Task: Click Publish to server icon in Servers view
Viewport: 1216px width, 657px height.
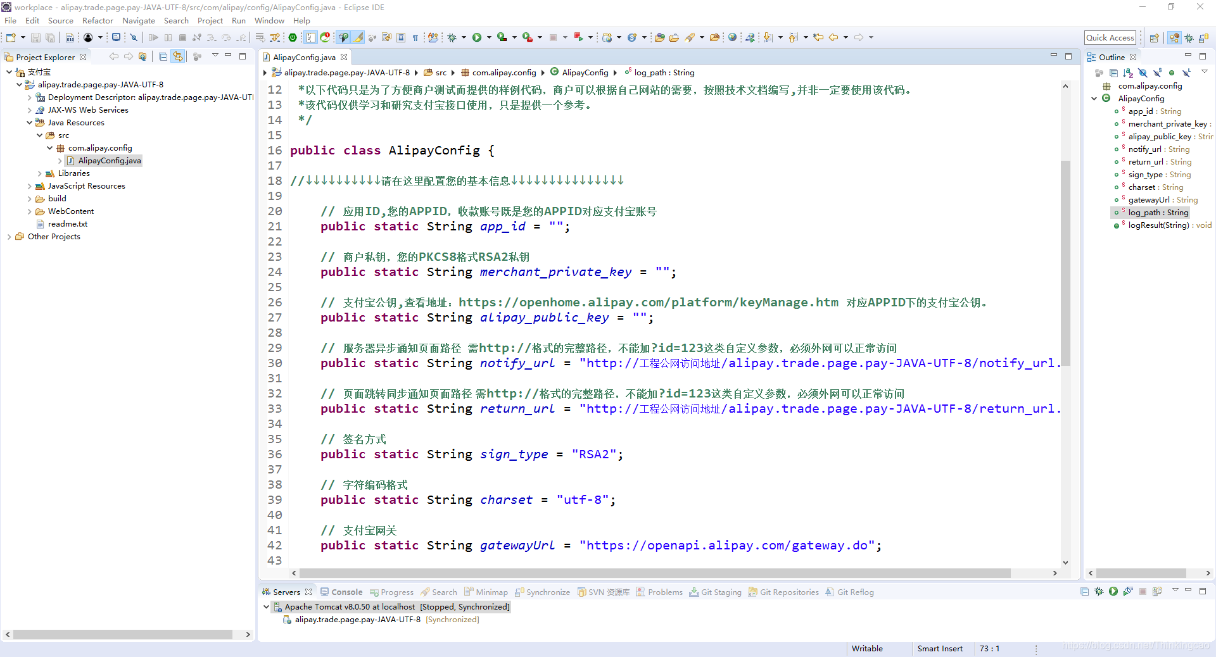Action: pyautogui.click(x=1157, y=591)
